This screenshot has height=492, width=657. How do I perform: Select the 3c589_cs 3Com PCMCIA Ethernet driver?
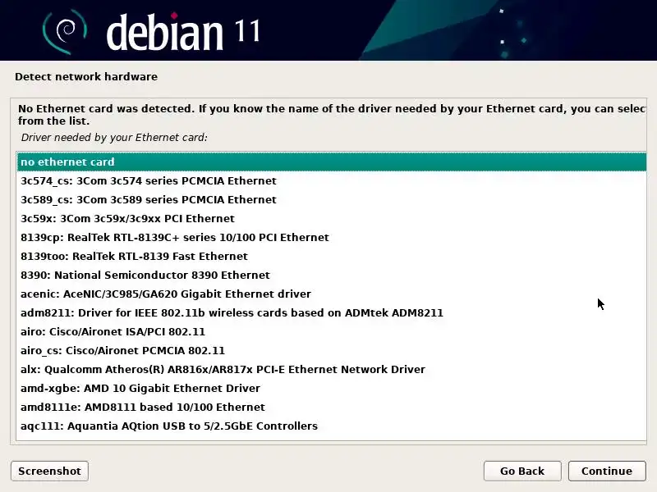332,199
